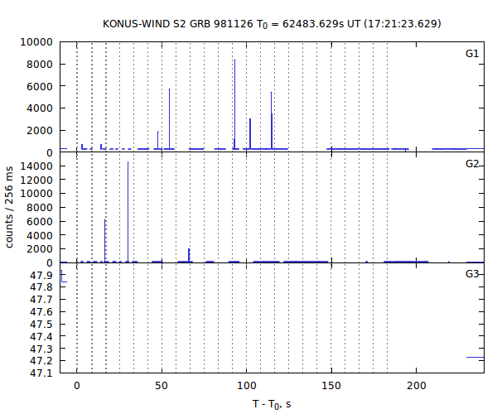Click the 14000 tick label in the G2 panel
The image size is (497, 414).
click(x=36, y=166)
